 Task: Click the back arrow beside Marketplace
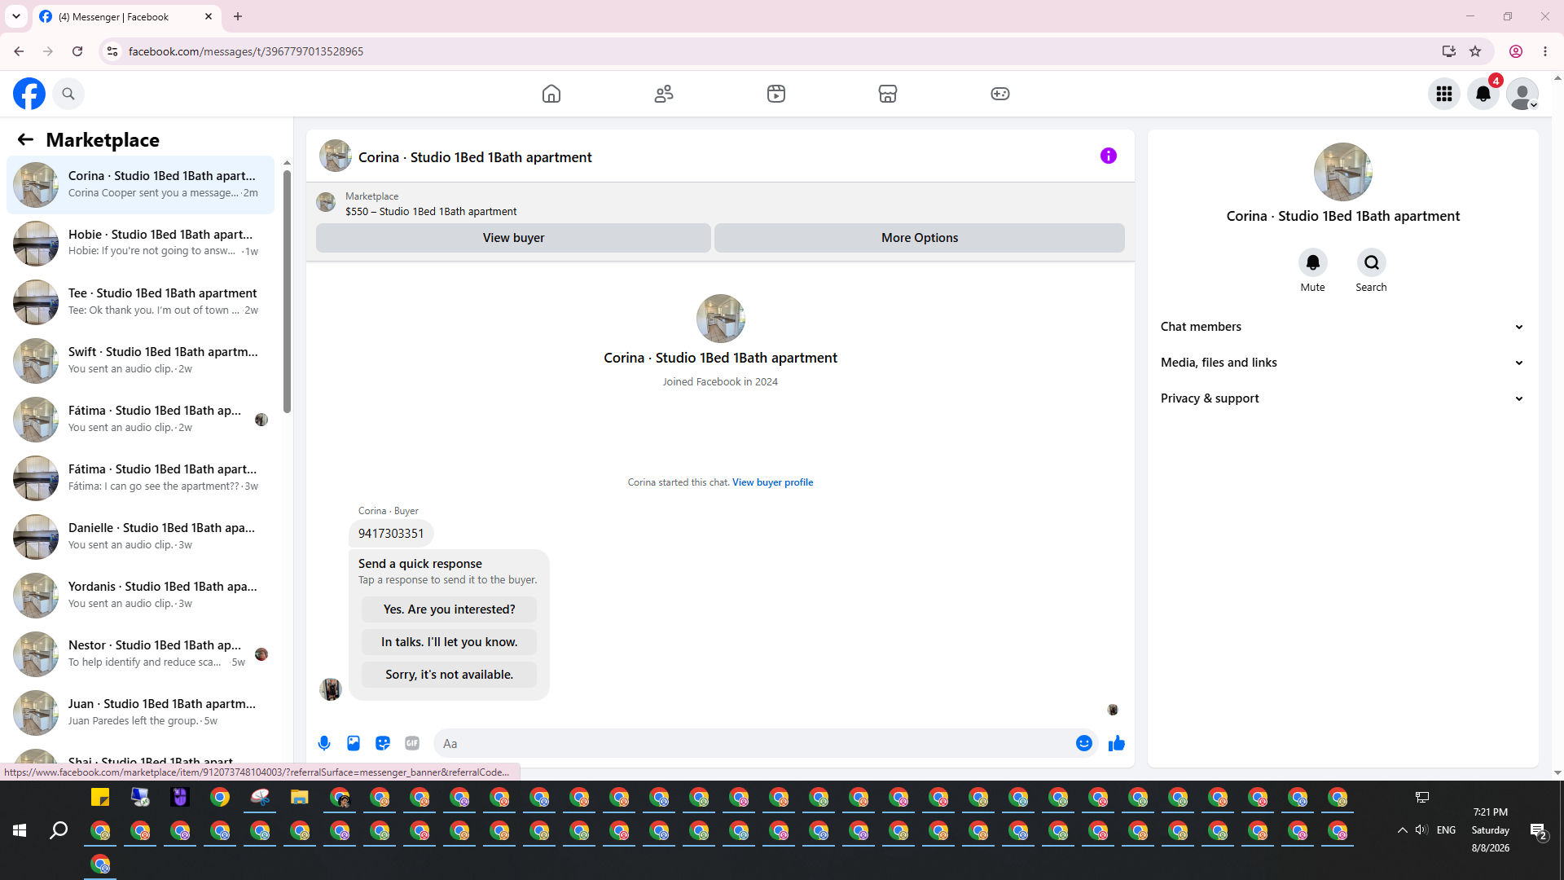pyautogui.click(x=25, y=139)
